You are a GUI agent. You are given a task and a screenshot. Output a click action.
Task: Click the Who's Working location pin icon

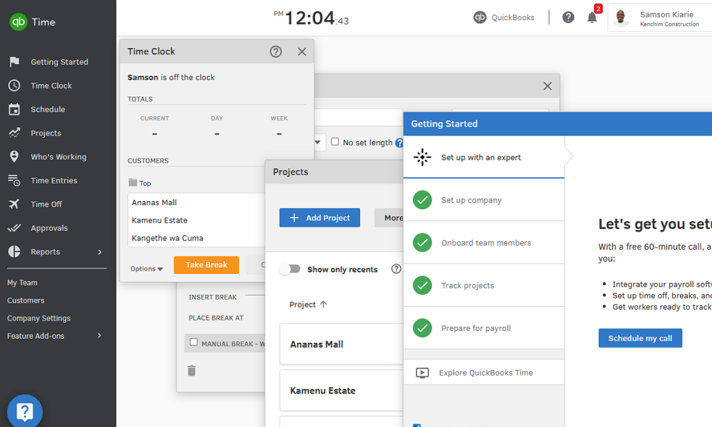point(15,156)
